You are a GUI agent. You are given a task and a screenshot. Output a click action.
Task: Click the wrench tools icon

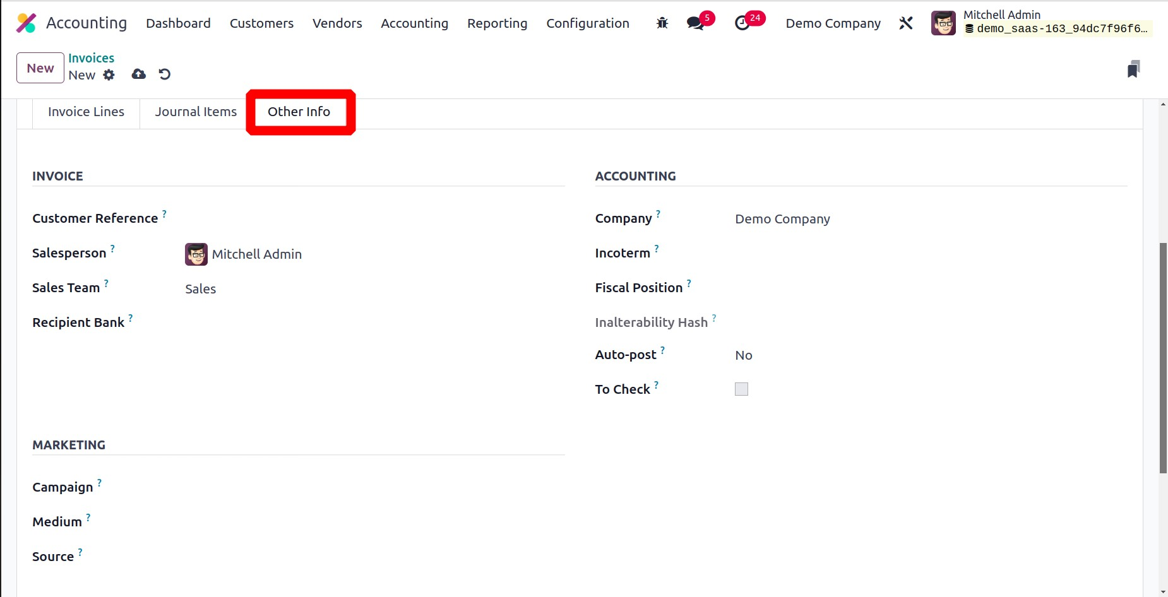[x=906, y=23]
